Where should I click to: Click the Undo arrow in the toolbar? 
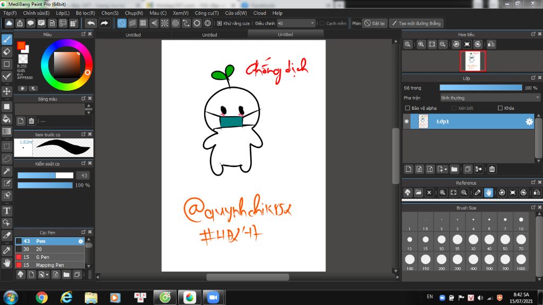click(x=91, y=23)
